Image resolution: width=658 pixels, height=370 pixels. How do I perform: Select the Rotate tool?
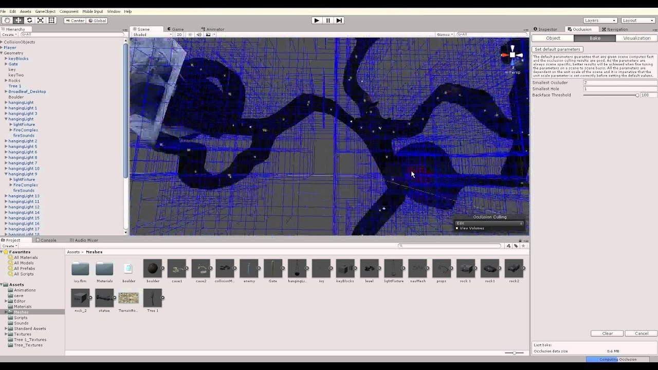click(x=29, y=21)
